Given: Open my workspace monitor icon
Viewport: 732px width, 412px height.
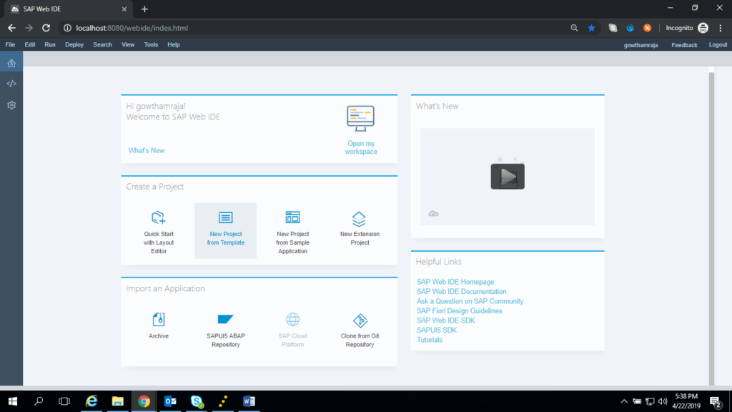Looking at the screenshot, I should (360, 118).
